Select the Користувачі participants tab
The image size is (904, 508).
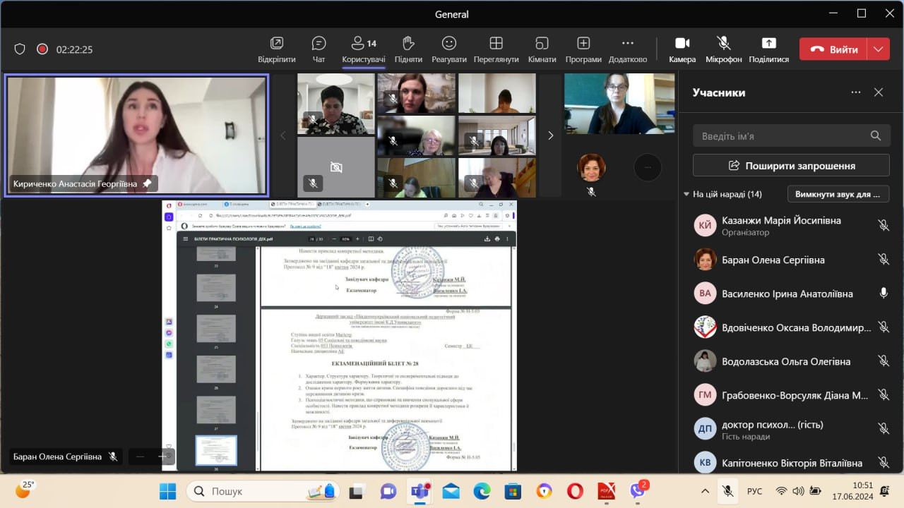[364, 49]
